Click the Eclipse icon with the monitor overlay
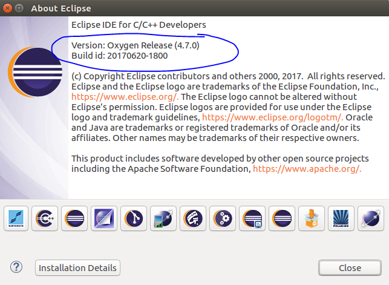Image resolution: width=389 pixels, height=285 pixels. (x=252, y=218)
